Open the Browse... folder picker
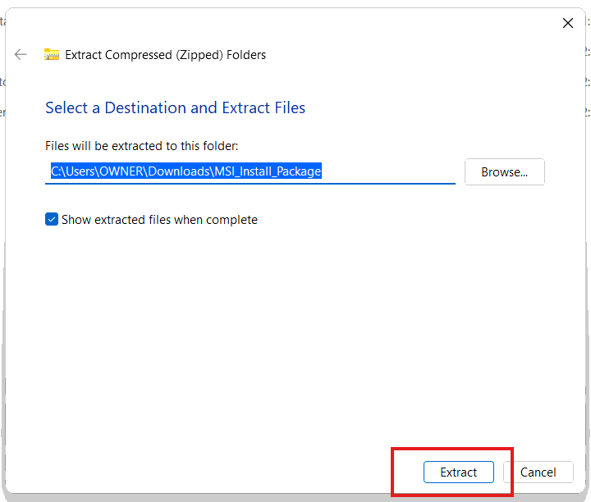Screen dimensions: 591x502 click(504, 171)
